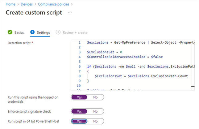Screen dimensions: 199x129
Task: Click the grey step 3 circle icon
Action: click(x=58, y=32)
